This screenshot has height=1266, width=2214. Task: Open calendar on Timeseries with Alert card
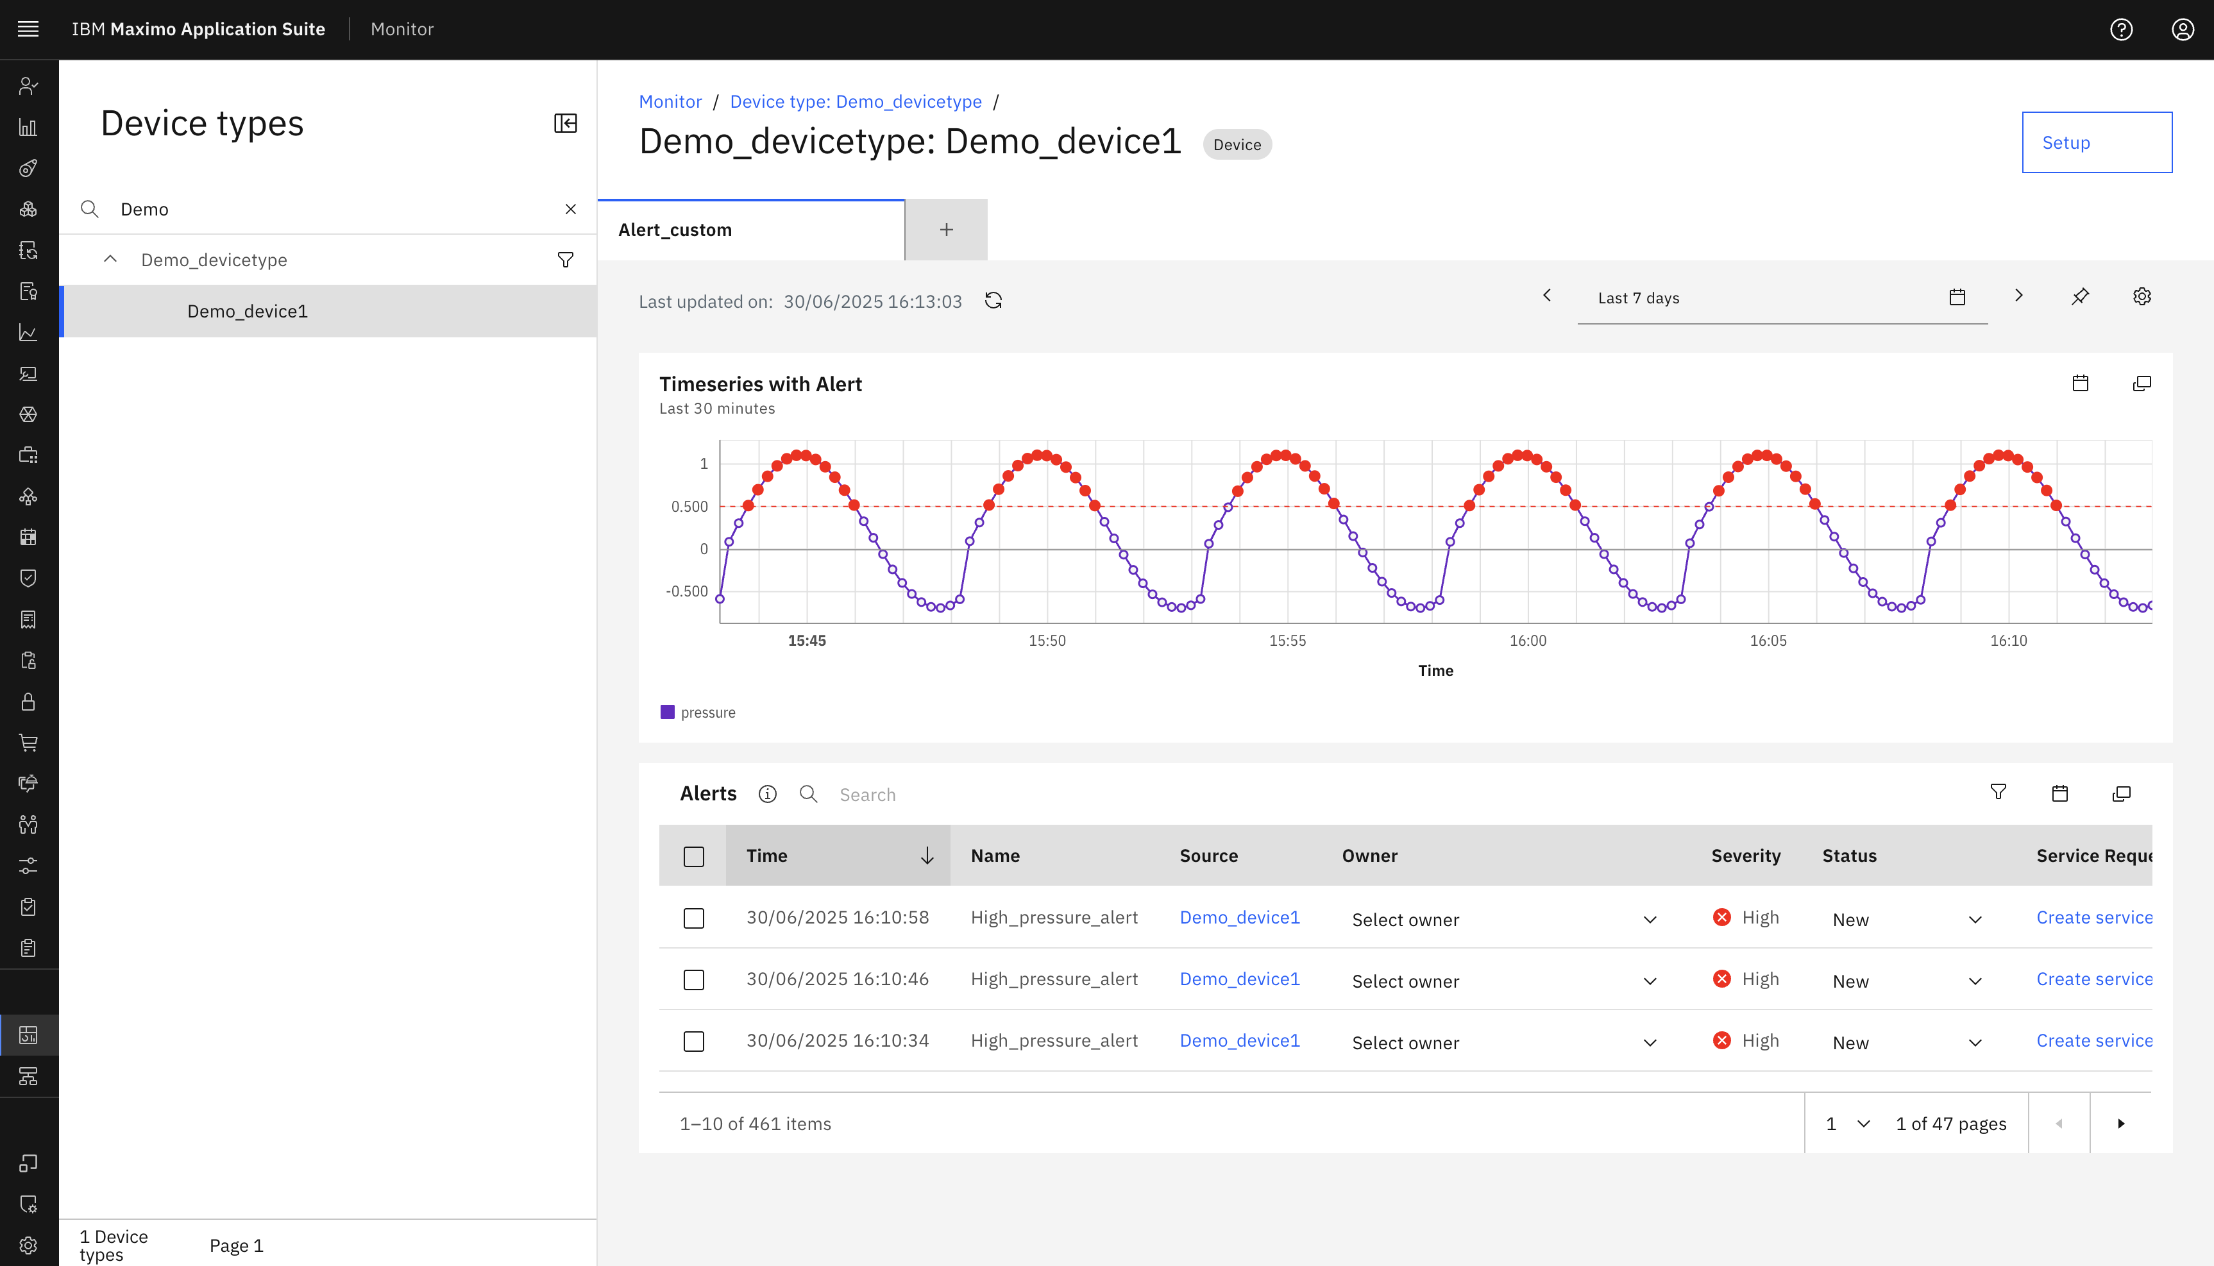point(2080,384)
